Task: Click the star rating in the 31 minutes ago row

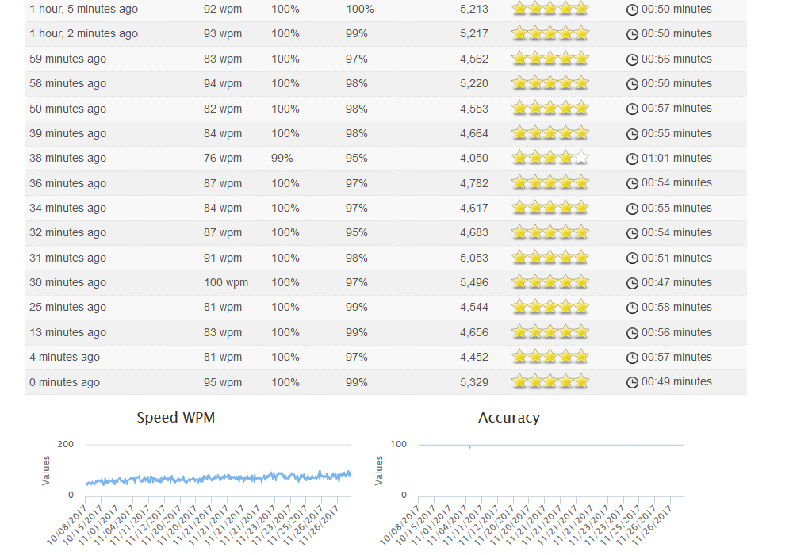Action: [x=550, y=257]
